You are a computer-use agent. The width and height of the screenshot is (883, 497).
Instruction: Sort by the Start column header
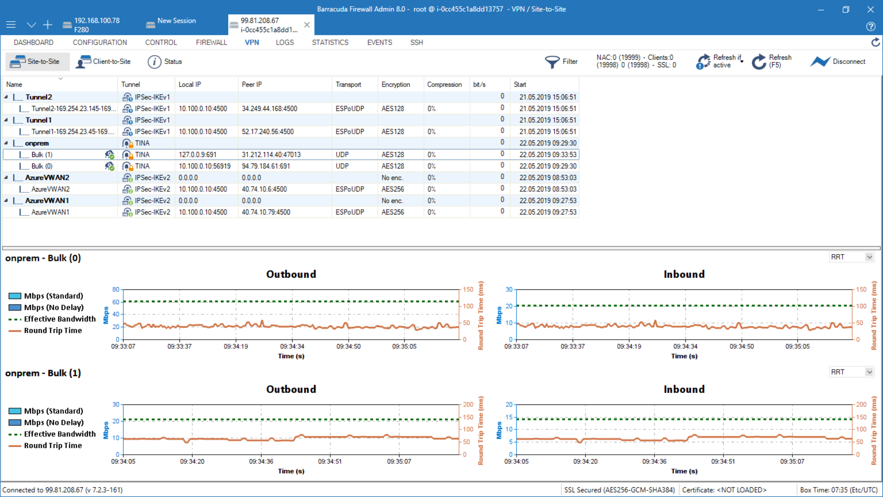pos(545,85)
